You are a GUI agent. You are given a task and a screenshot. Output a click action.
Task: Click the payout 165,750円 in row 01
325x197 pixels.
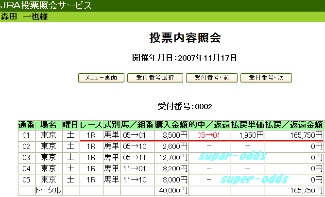click(307, 135)
